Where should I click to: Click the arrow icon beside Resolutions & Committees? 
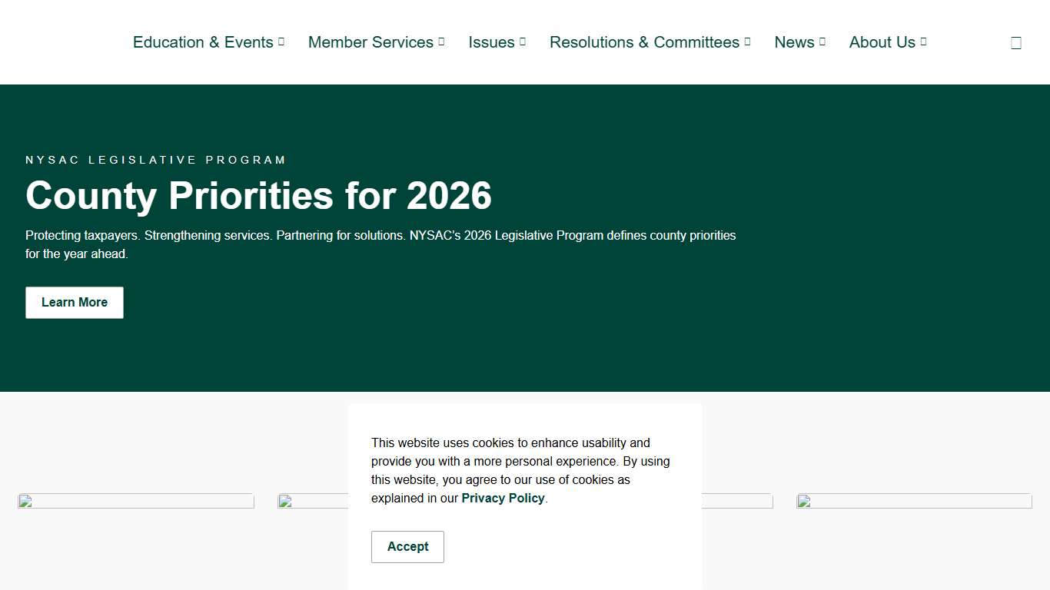[x=747, y=41]
